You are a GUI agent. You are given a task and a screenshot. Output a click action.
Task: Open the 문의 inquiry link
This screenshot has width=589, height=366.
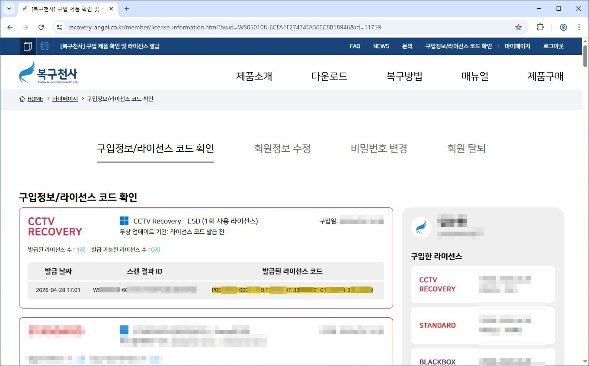[x=407, y=46]
